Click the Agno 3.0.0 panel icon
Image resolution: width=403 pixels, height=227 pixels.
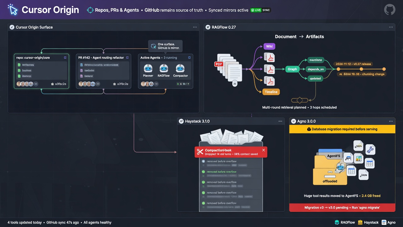pyautogui.click(x=294, y=121)
